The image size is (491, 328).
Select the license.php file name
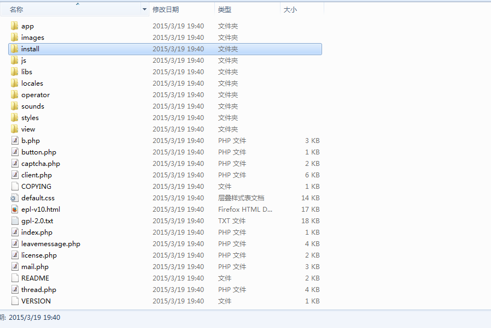click(x=39, y=255)
